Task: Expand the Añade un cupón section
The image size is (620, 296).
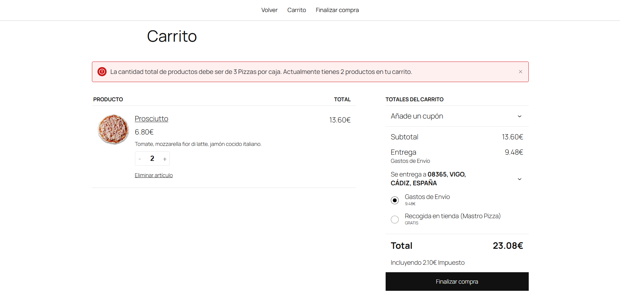Action: pyautogui.click(x=519, y=116)
